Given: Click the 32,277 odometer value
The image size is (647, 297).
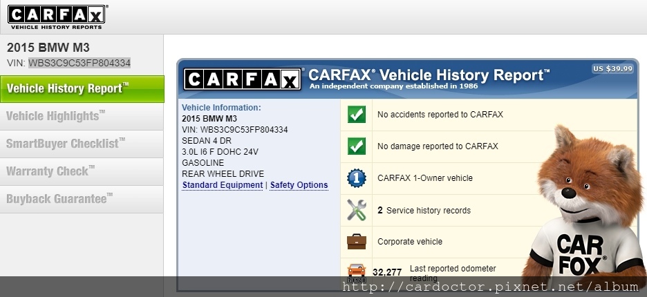Looking at the screenshot, I should (387, 273).
